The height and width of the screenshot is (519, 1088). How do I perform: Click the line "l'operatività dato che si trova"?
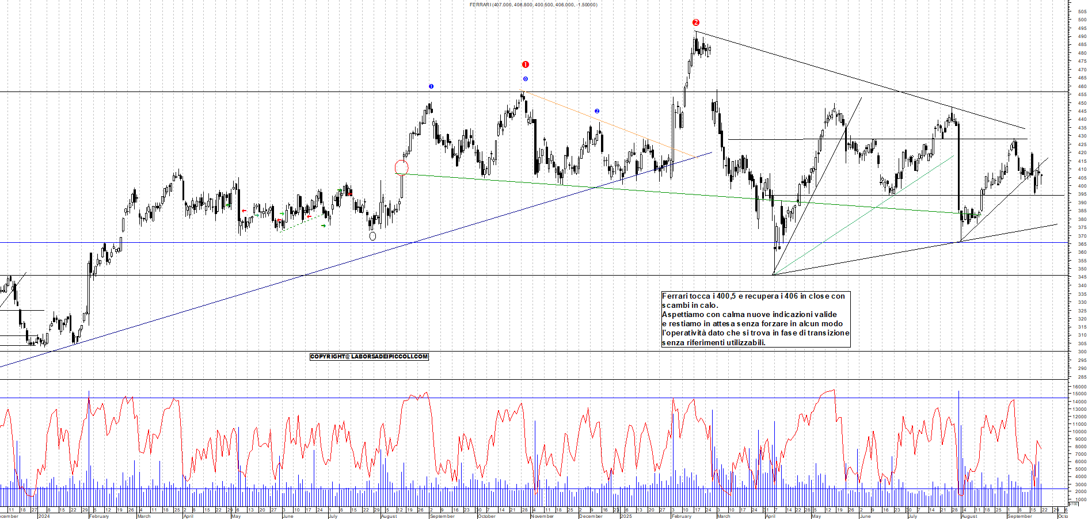pos(756,333)
